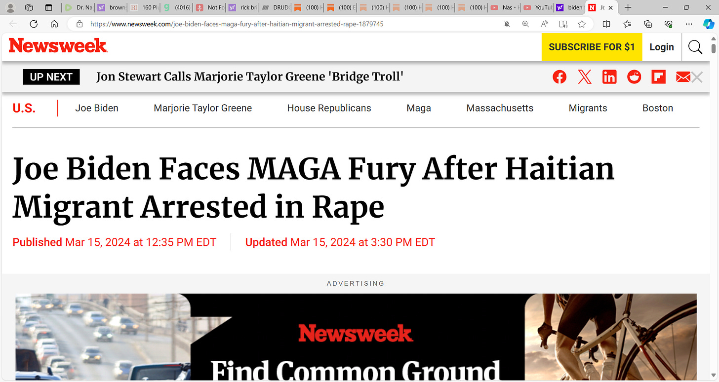Click the Edge profile avatar icon

(x=10, y=7)
